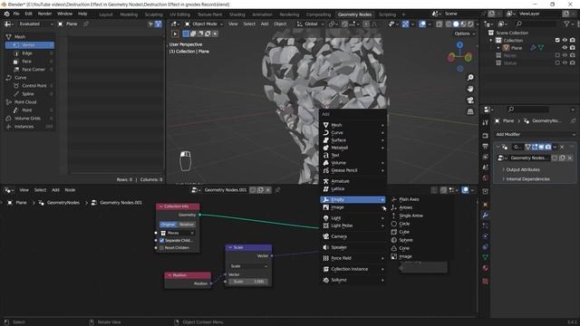Image resolution: width=580 pixels, height=326 pixels.
Task: Select Camera from the Add menu
Action: click(353, 236)
